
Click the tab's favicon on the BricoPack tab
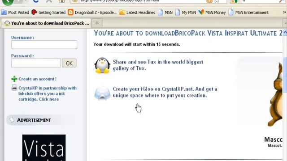(7, 23)
